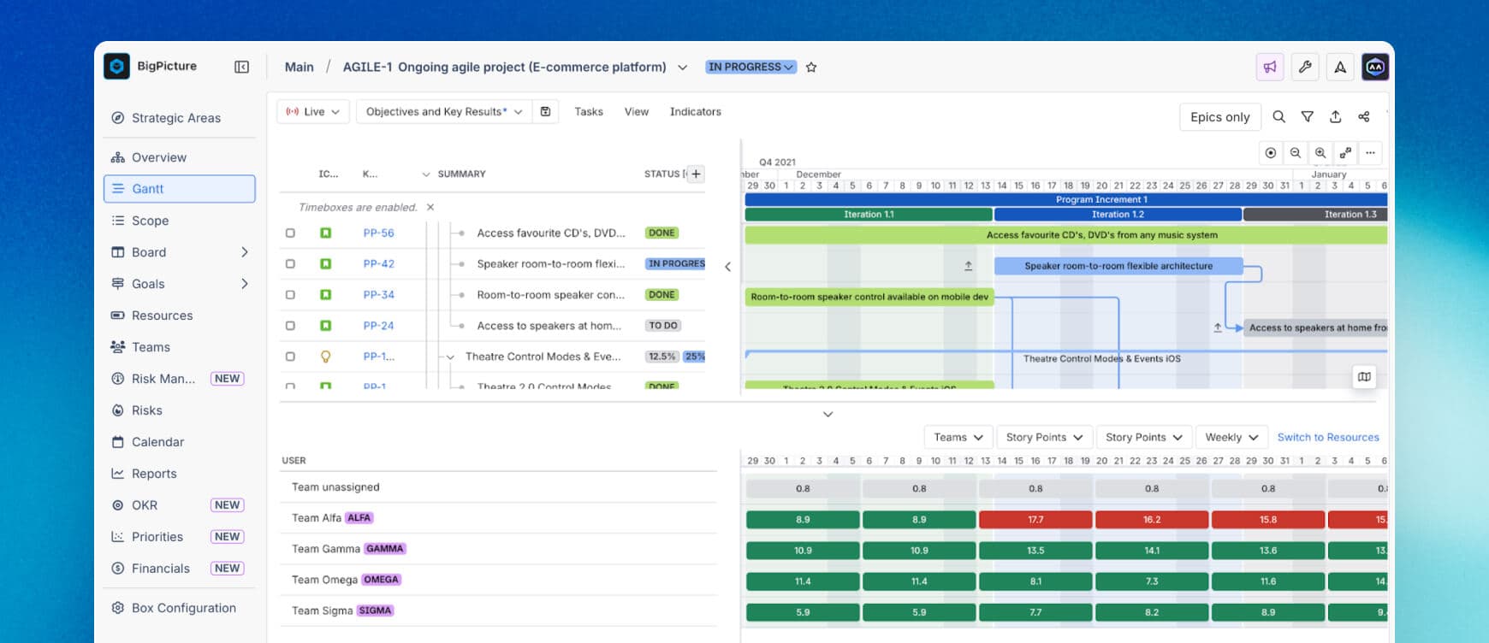The height and width of the screenshot is (643, 1489).
Task: Toggle the minimap icon on Gantt
Action: coord(1364,376)
